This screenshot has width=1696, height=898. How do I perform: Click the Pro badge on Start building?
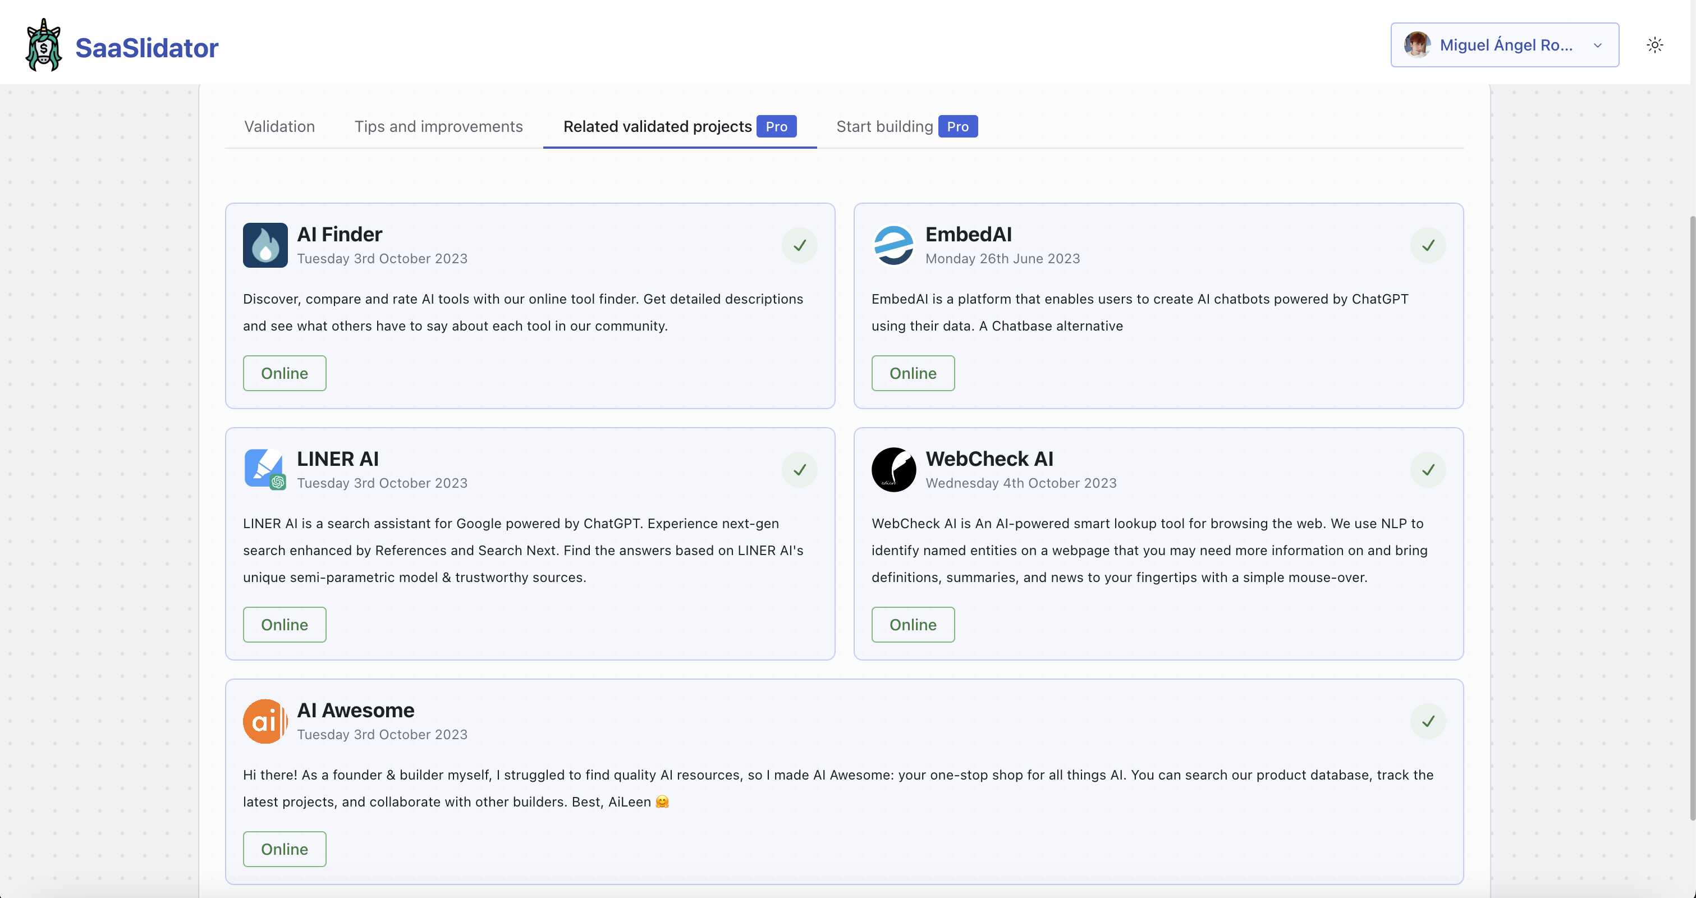pos(957,126)
